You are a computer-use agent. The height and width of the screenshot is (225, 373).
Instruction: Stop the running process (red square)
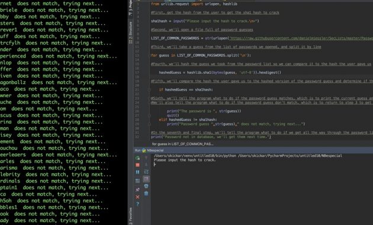137,165
